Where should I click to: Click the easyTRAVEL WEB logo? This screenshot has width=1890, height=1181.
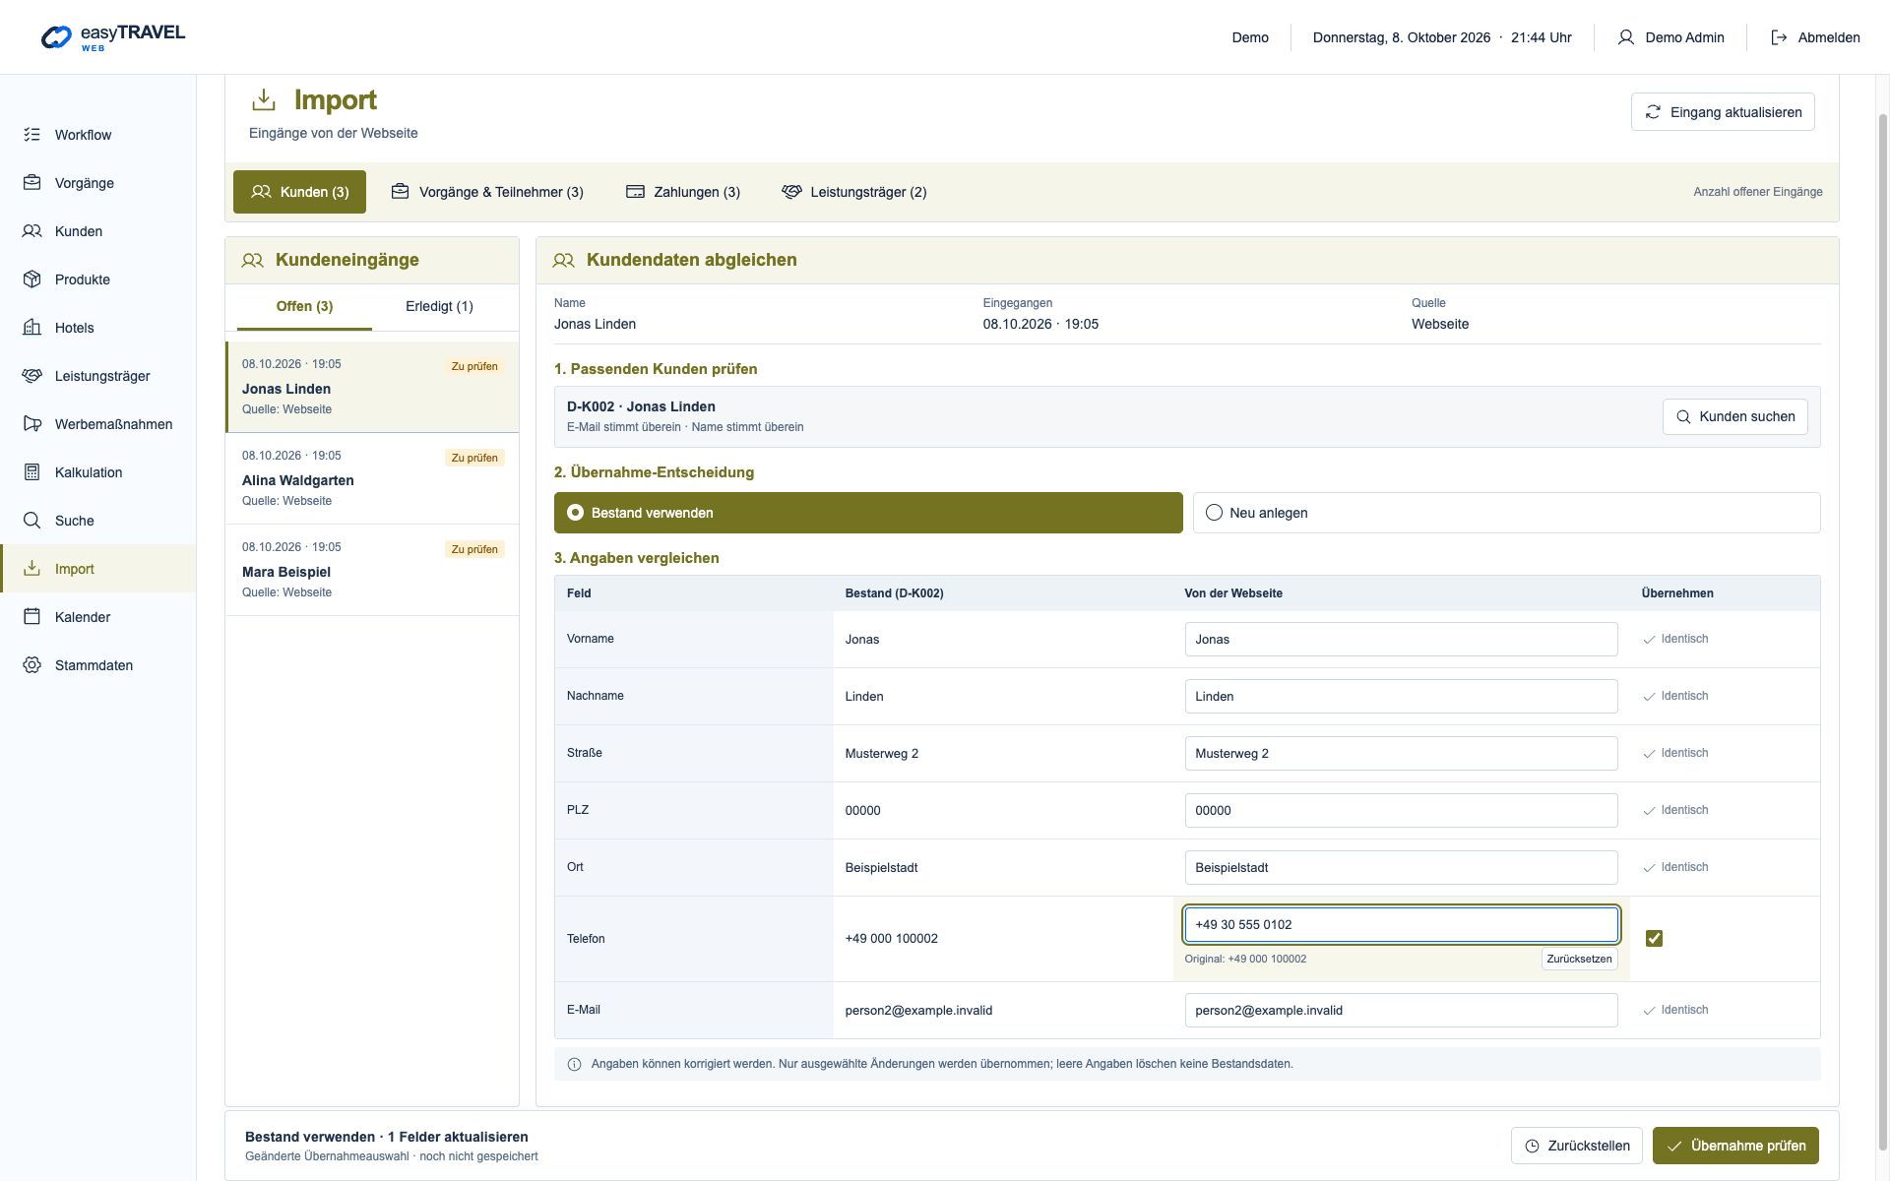(112, 37)
